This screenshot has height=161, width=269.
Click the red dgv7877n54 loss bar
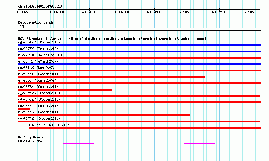pyautogui.click(x=139, y=121)
